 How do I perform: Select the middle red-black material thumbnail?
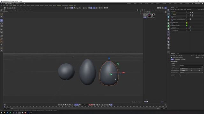point(149,16)
